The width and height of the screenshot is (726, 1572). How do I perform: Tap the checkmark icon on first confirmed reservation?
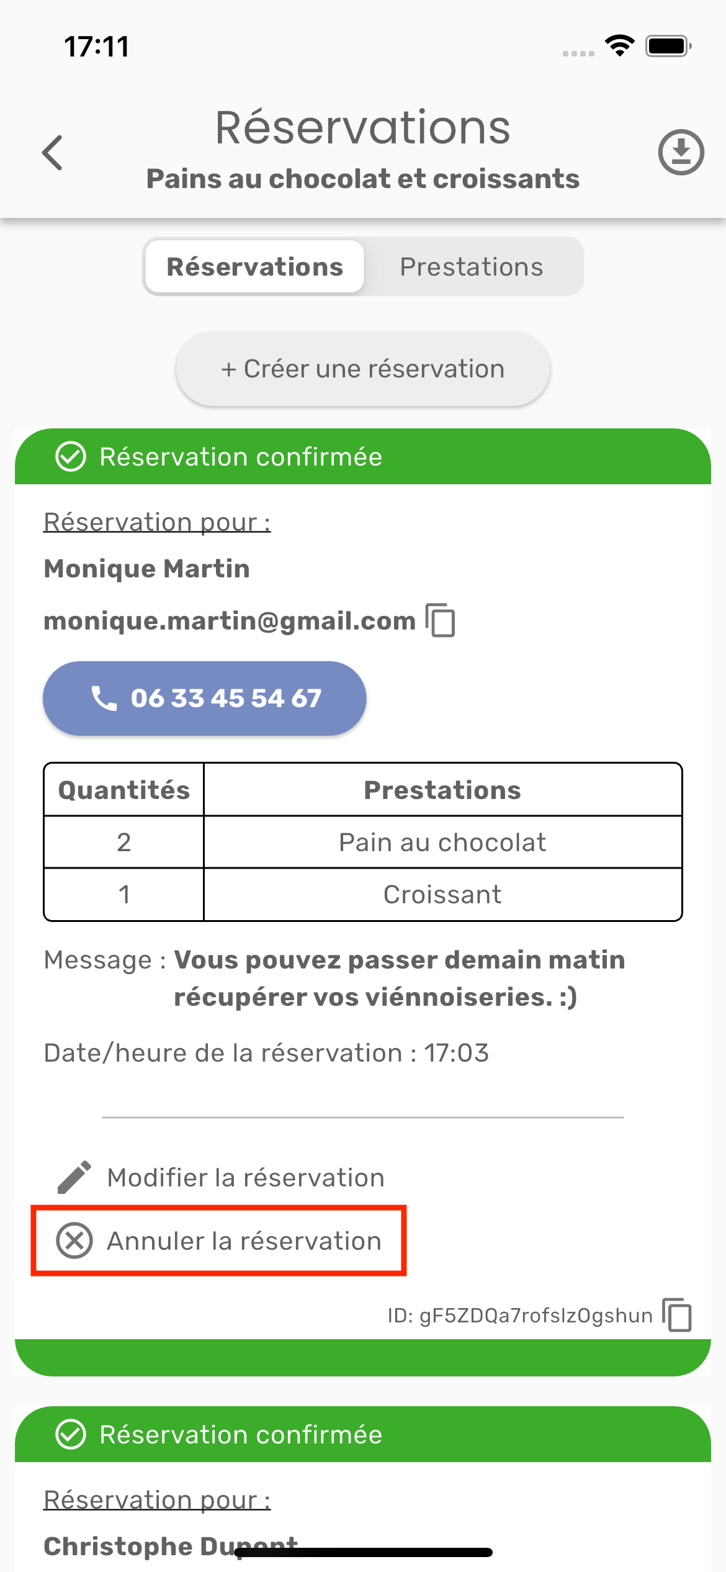click(x=71, y=457)
